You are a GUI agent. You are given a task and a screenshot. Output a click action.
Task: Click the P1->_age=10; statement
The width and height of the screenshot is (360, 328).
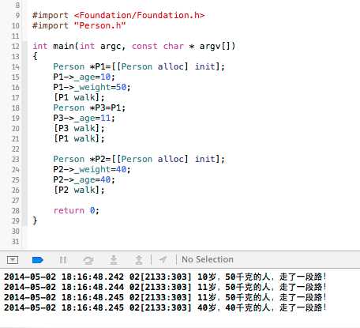(84, 77)
